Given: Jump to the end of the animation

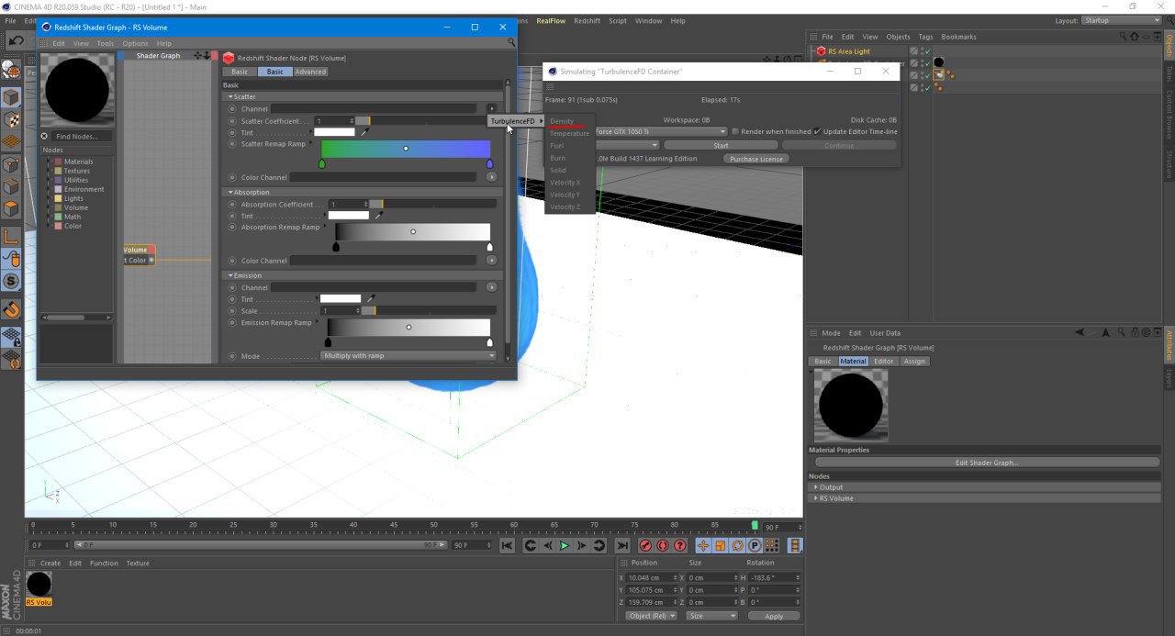Looking at the screenshot, I should pos(622,545).
